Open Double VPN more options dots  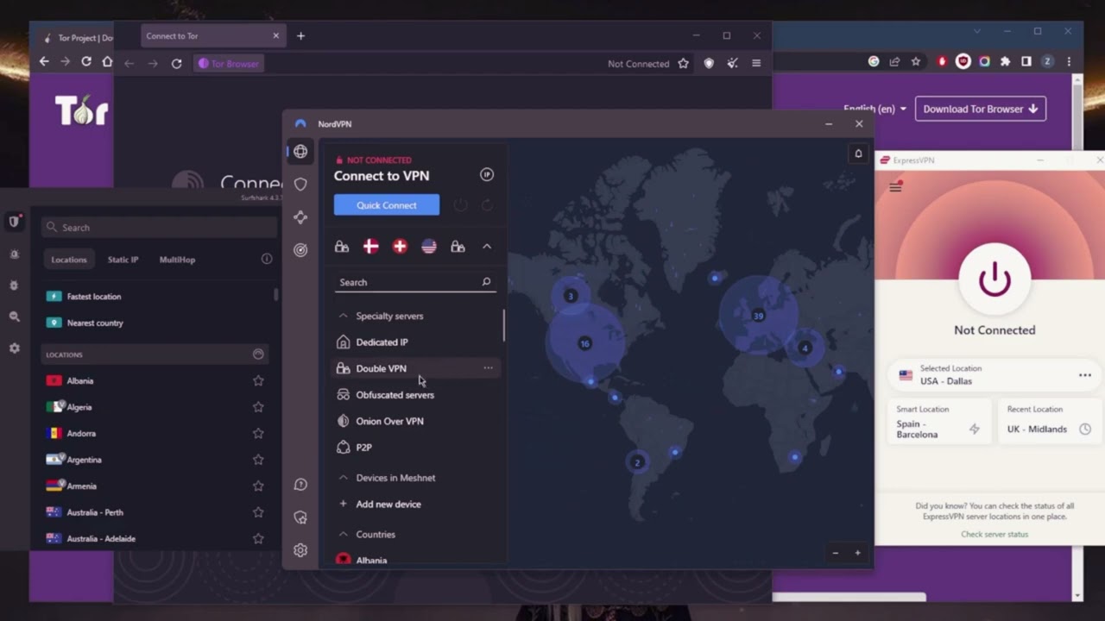488,368
